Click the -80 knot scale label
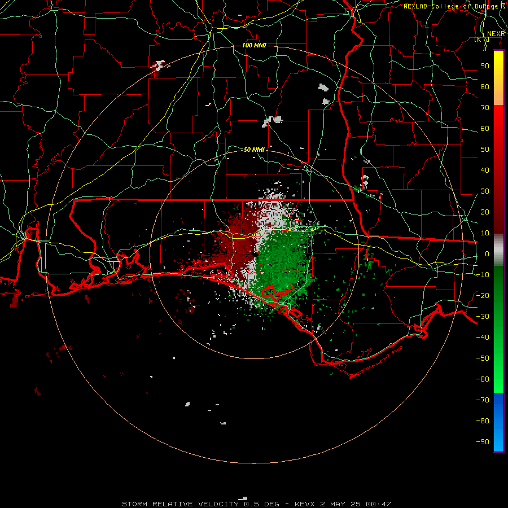 tap(483, 421)
